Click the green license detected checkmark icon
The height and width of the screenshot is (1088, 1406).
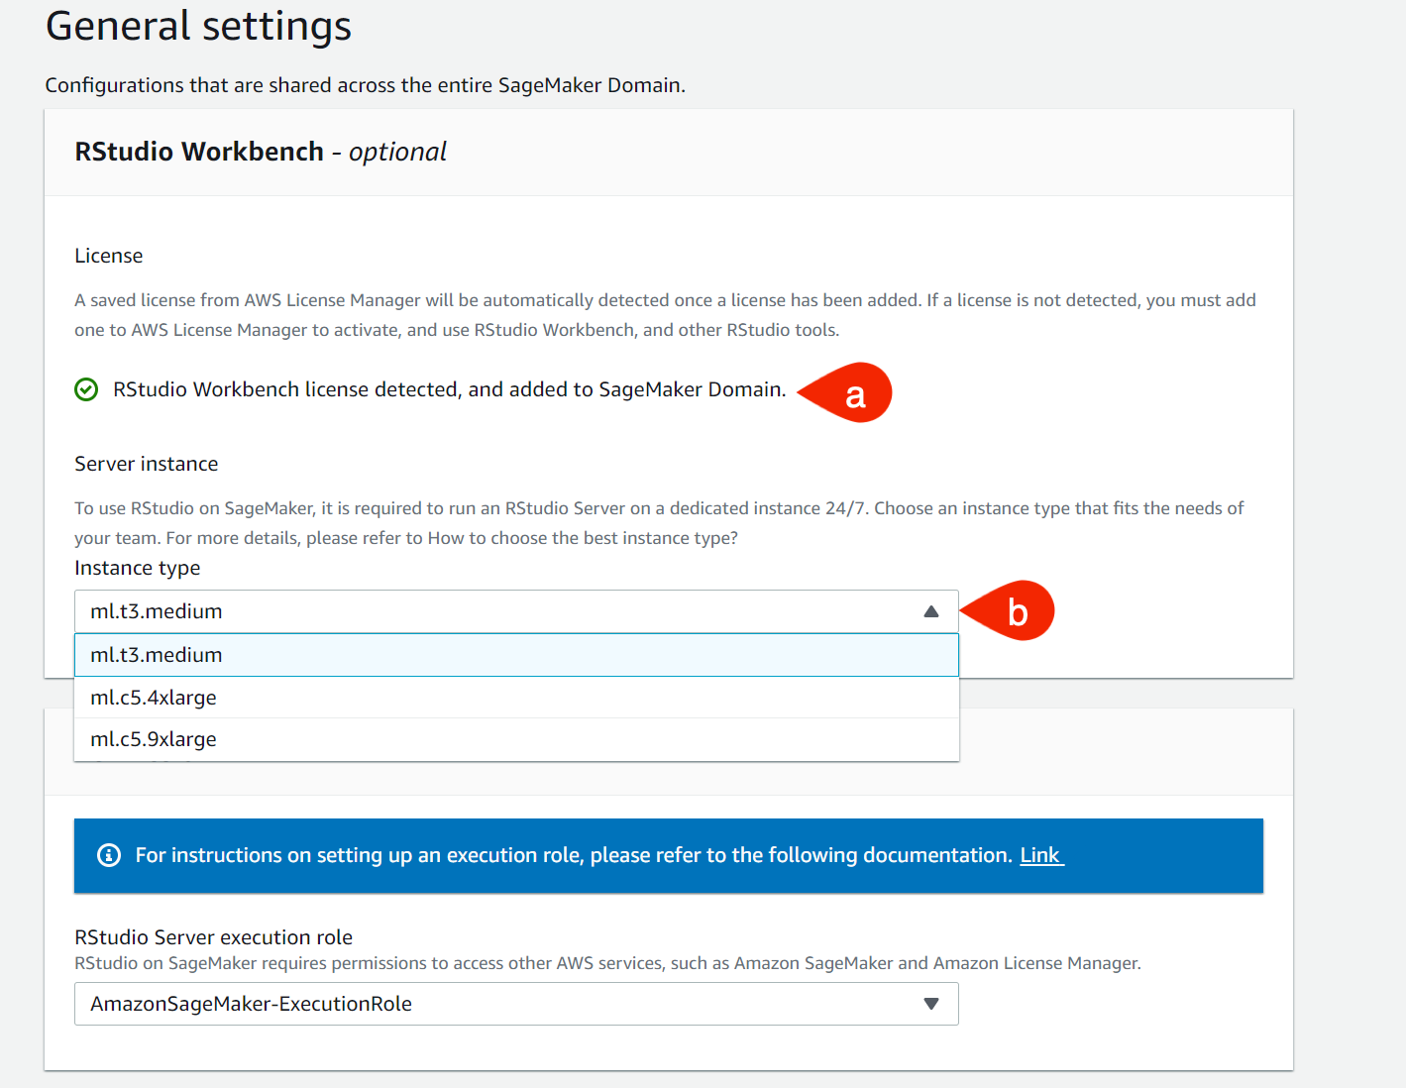(86, 389)
